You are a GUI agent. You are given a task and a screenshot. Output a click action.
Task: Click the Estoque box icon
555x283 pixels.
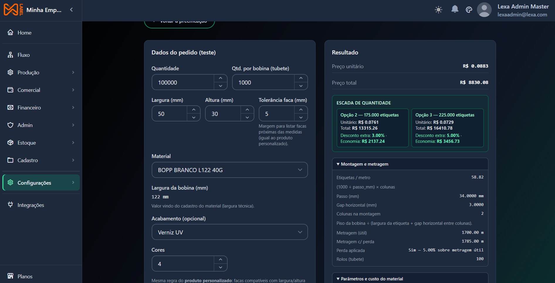click(x=10, y=143)
